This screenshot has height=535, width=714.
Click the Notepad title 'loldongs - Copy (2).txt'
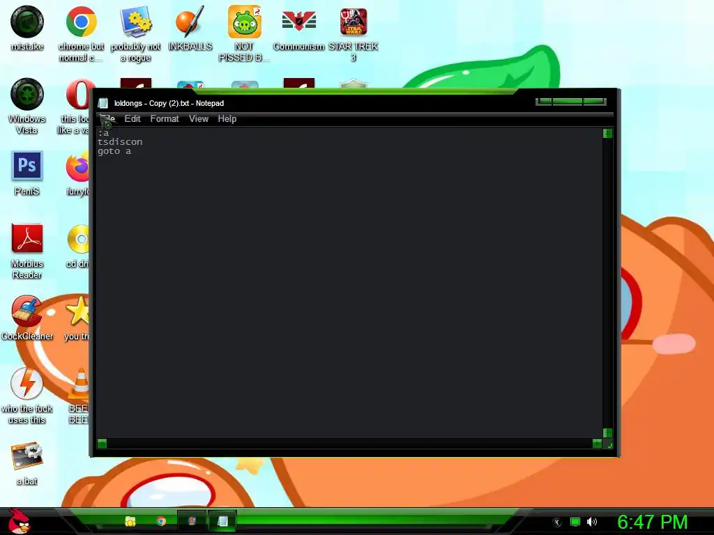point(151,103)
